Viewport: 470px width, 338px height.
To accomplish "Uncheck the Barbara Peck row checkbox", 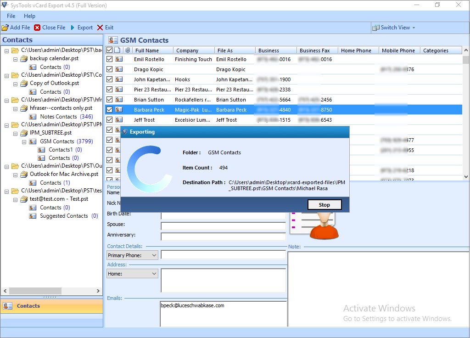I will click(110, 109).
